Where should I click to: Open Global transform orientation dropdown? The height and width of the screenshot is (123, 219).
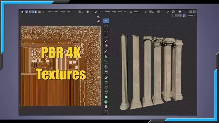pyautogui.click(x=136, y=12)
